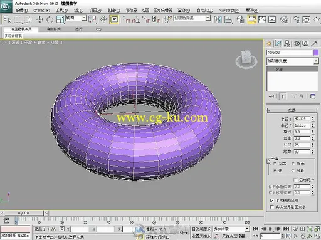Switch to the Create command panel tab
The image size is (321, 240).
(269, 43)
